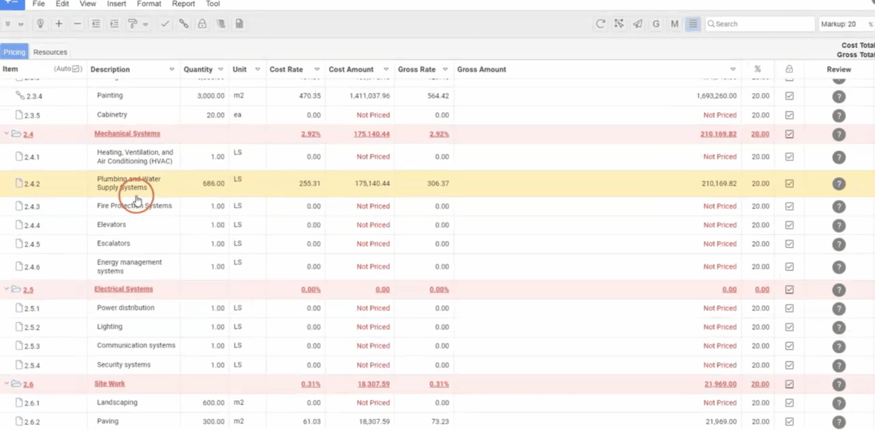Click the plus add-item toolbar icon
The height and width of the screenshot is (430, 875).
click(x=59, y=24)
